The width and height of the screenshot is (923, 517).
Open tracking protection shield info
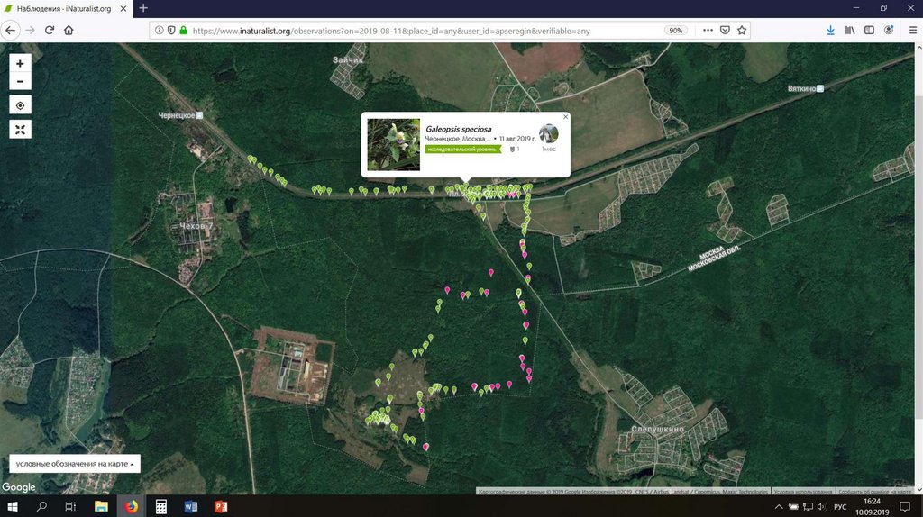(x=171, y=30)
